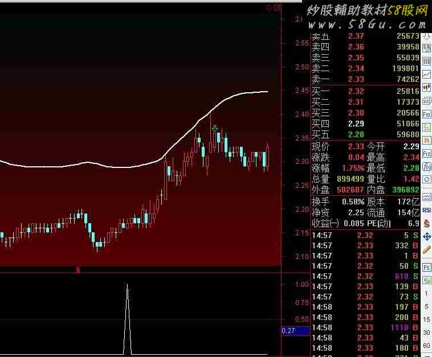
Task: Click the 内盘 value 396892
Action: point(406,190)
